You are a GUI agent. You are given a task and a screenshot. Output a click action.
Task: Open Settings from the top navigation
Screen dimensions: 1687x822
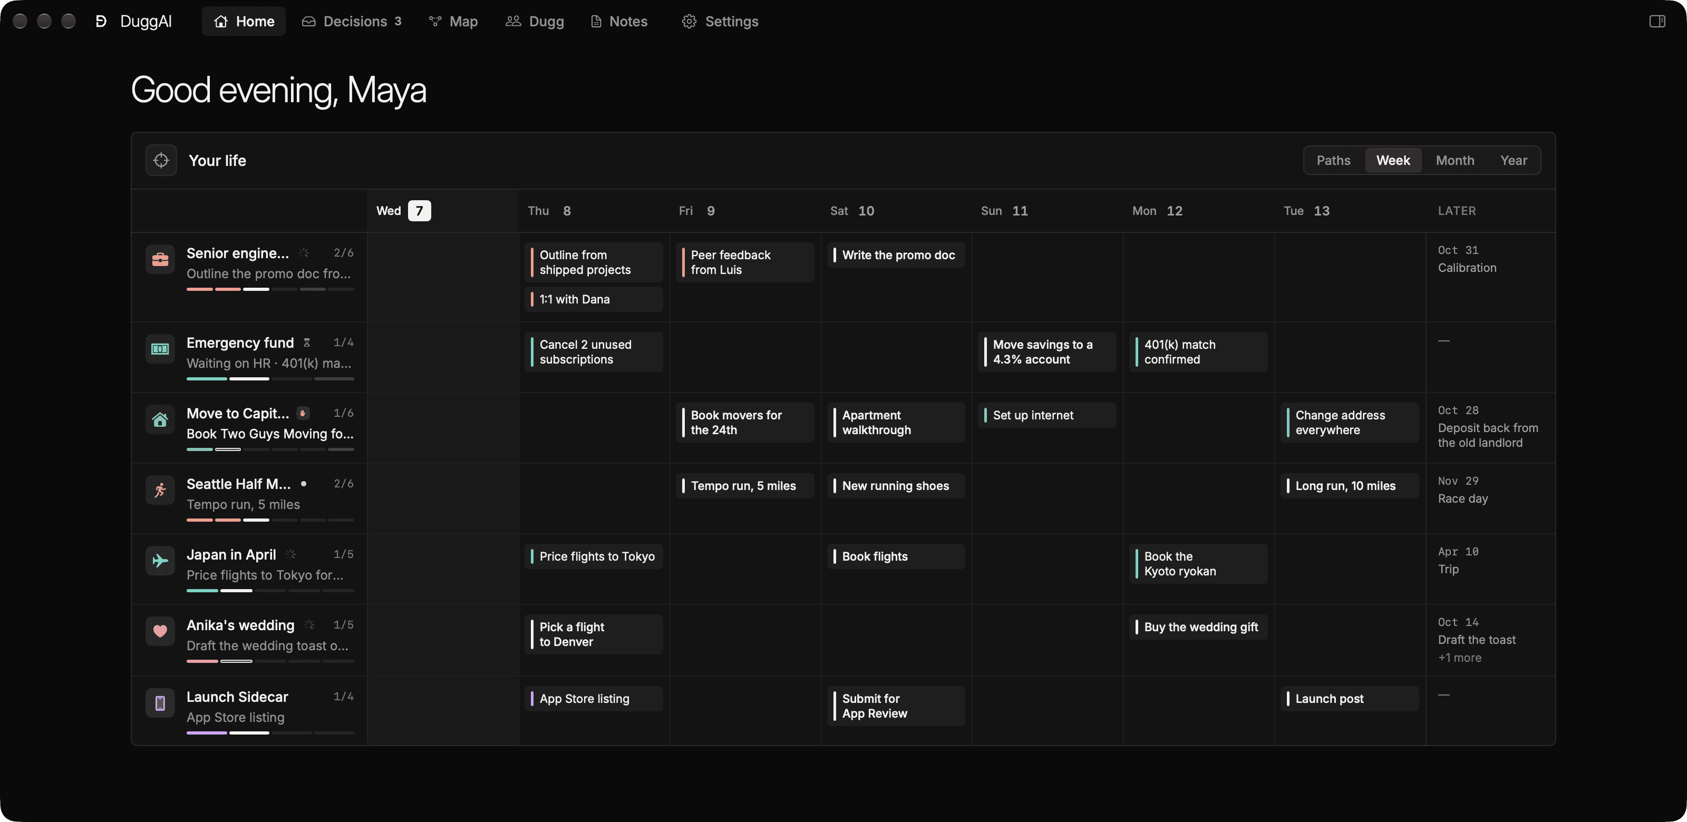pos(720,22)
